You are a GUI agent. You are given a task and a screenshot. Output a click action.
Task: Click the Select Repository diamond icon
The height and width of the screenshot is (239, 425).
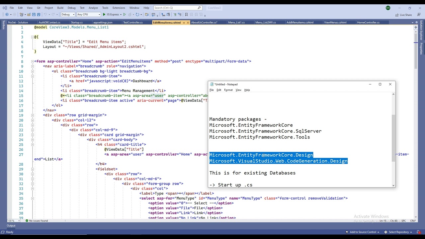pyautogui.click(x=385, y=232)
